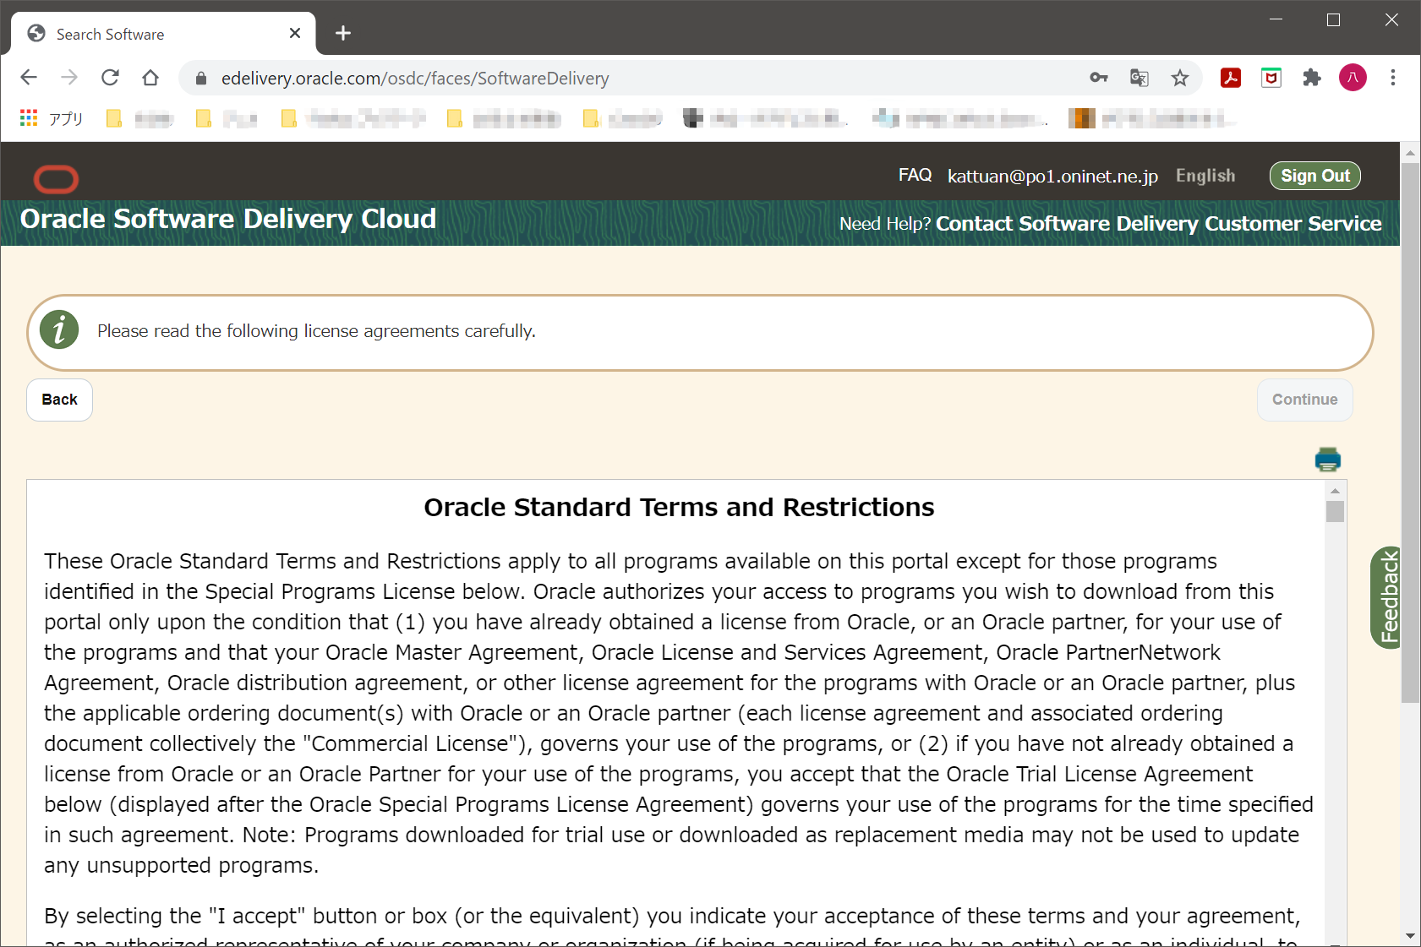Open the first bookmarks folder
The width and height of the screenshot is (1421, 947).
coord(139,118)
